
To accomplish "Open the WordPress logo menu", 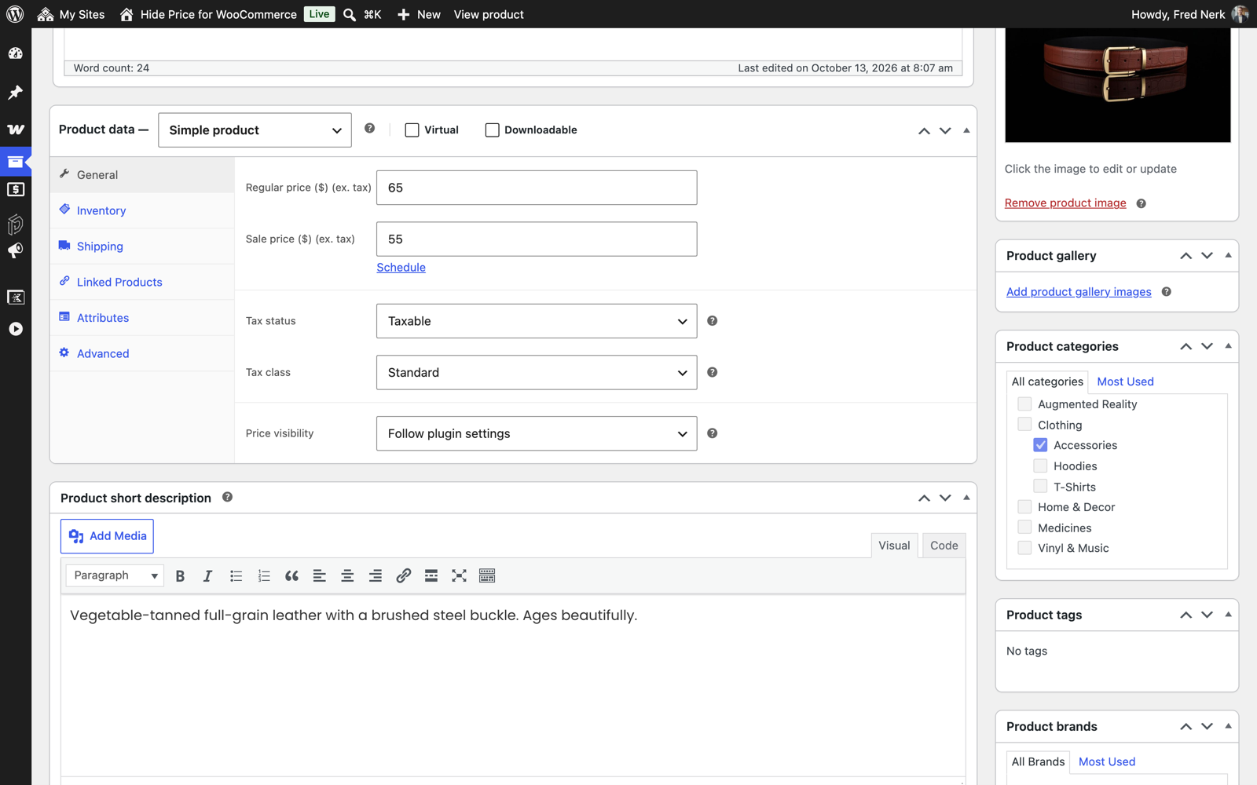I will click(15, 14).
